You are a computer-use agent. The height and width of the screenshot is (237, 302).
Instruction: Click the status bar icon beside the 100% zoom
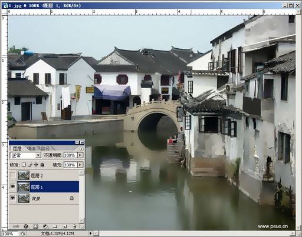(x=23, y=233)
